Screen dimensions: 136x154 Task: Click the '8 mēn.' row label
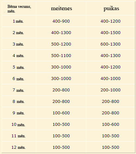(x=18, y=102)
